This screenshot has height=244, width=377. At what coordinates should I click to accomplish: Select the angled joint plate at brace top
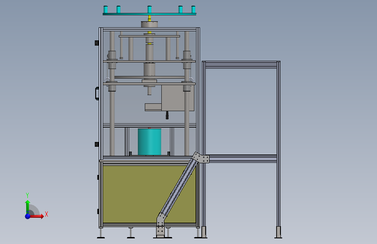tap(201, 158)
